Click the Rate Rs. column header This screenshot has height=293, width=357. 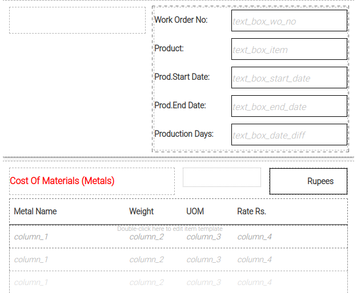[x=251, y=211]
